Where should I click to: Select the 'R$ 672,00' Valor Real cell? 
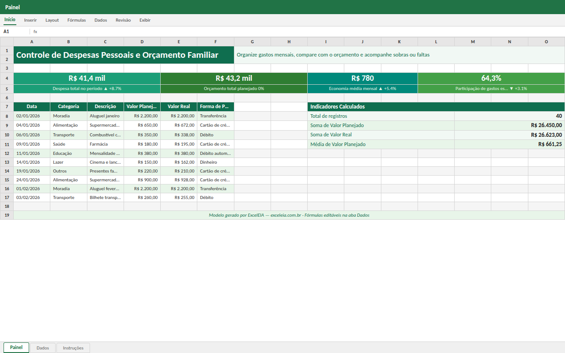[x=179, y=125]
